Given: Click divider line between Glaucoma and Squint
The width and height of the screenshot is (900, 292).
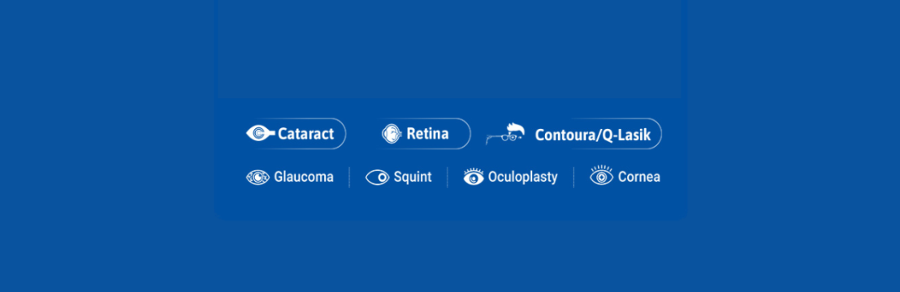Looking at the screenshot, I should pyautogui.click(x=349, y=178).
